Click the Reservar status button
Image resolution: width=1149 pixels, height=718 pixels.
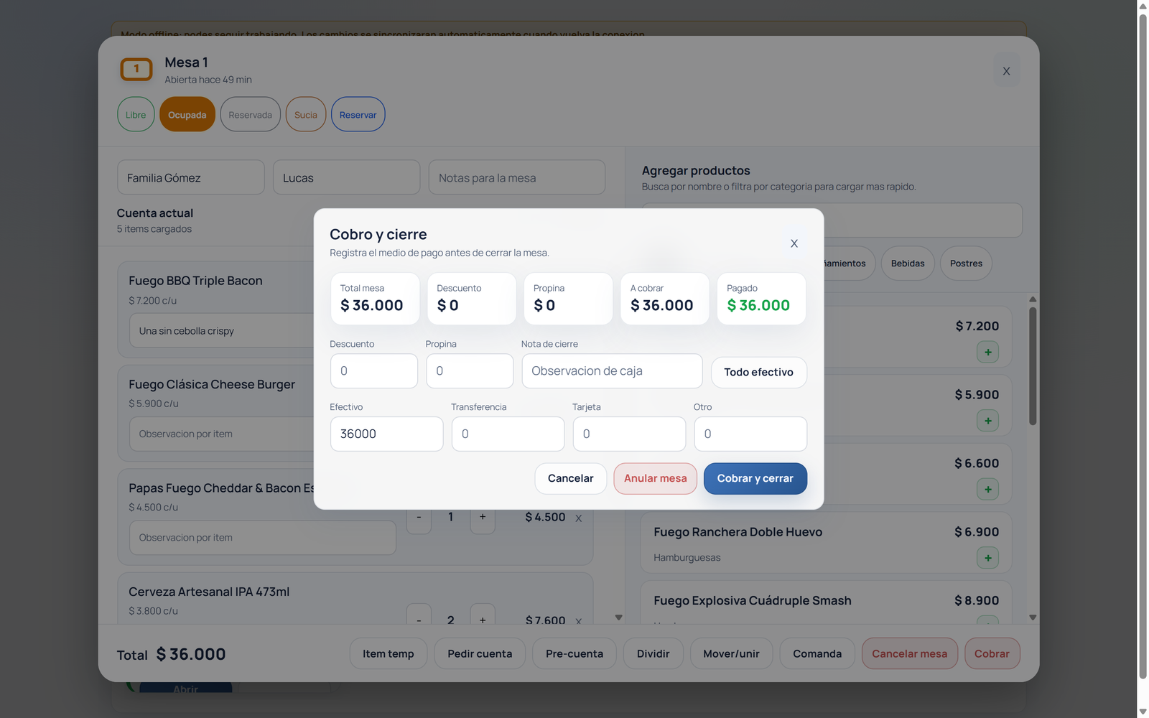click(x=358, y=114)
